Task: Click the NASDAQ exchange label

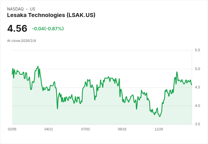Action: point(15,9)
